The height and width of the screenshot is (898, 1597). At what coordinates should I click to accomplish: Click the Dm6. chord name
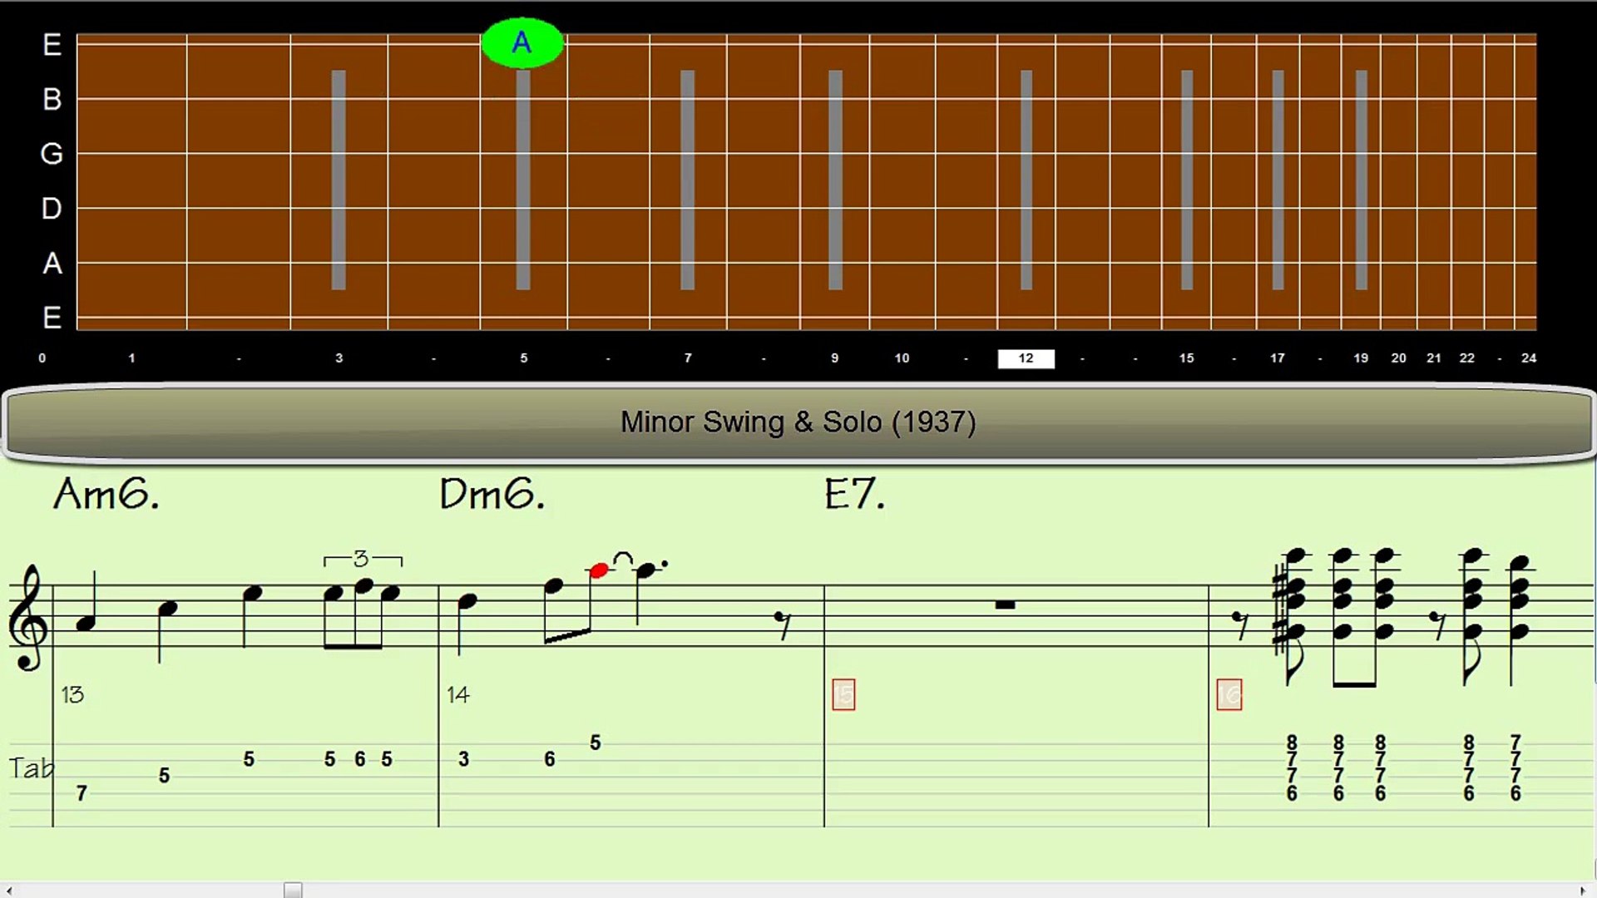pos(492,495)
